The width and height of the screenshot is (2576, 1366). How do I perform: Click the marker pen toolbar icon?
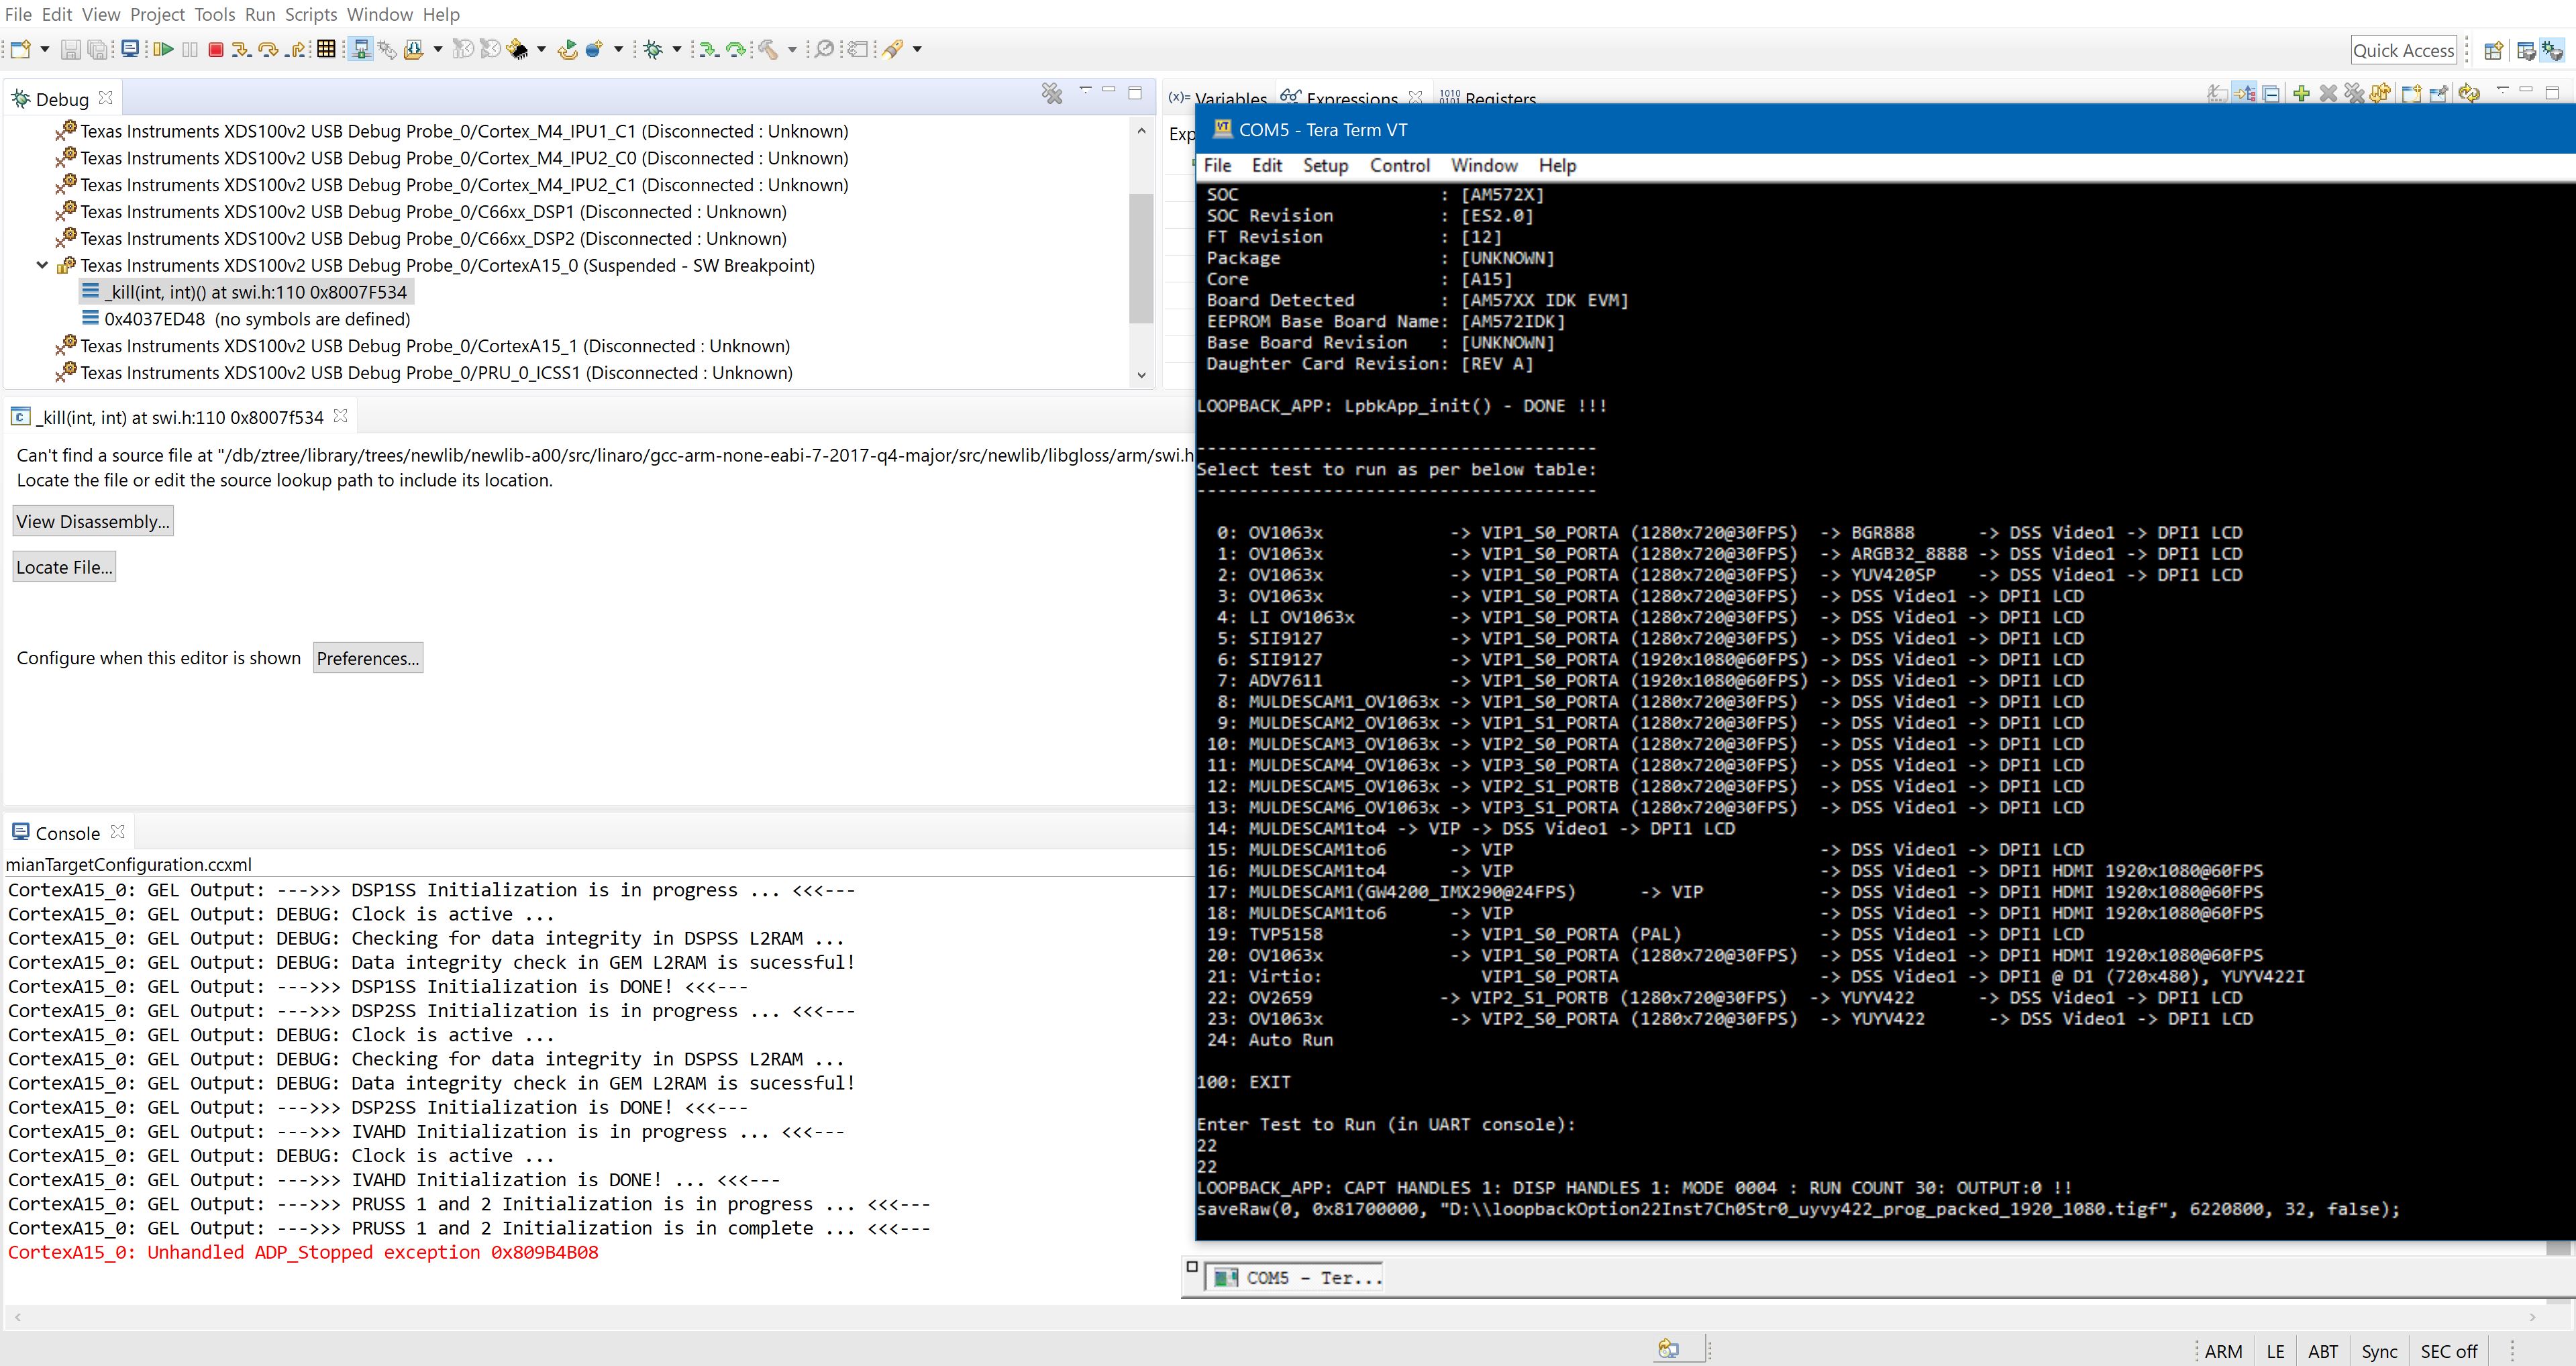[892, 49]
